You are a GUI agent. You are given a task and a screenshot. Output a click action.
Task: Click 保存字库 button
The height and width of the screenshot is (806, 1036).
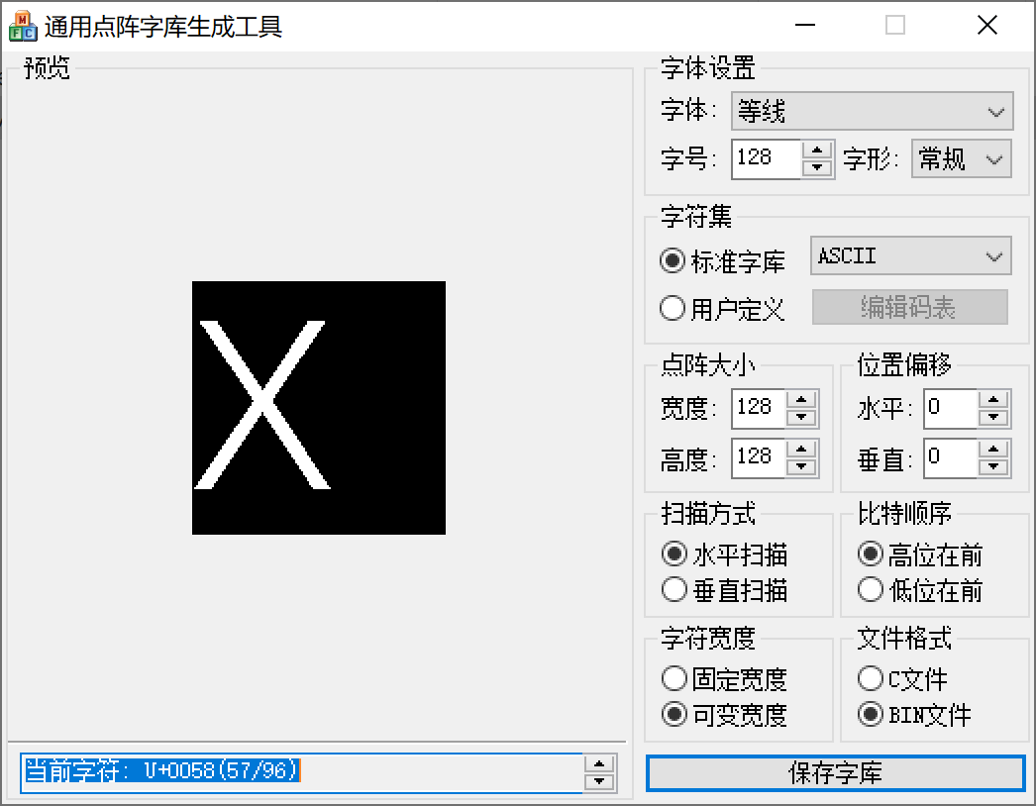pos(835,773)
